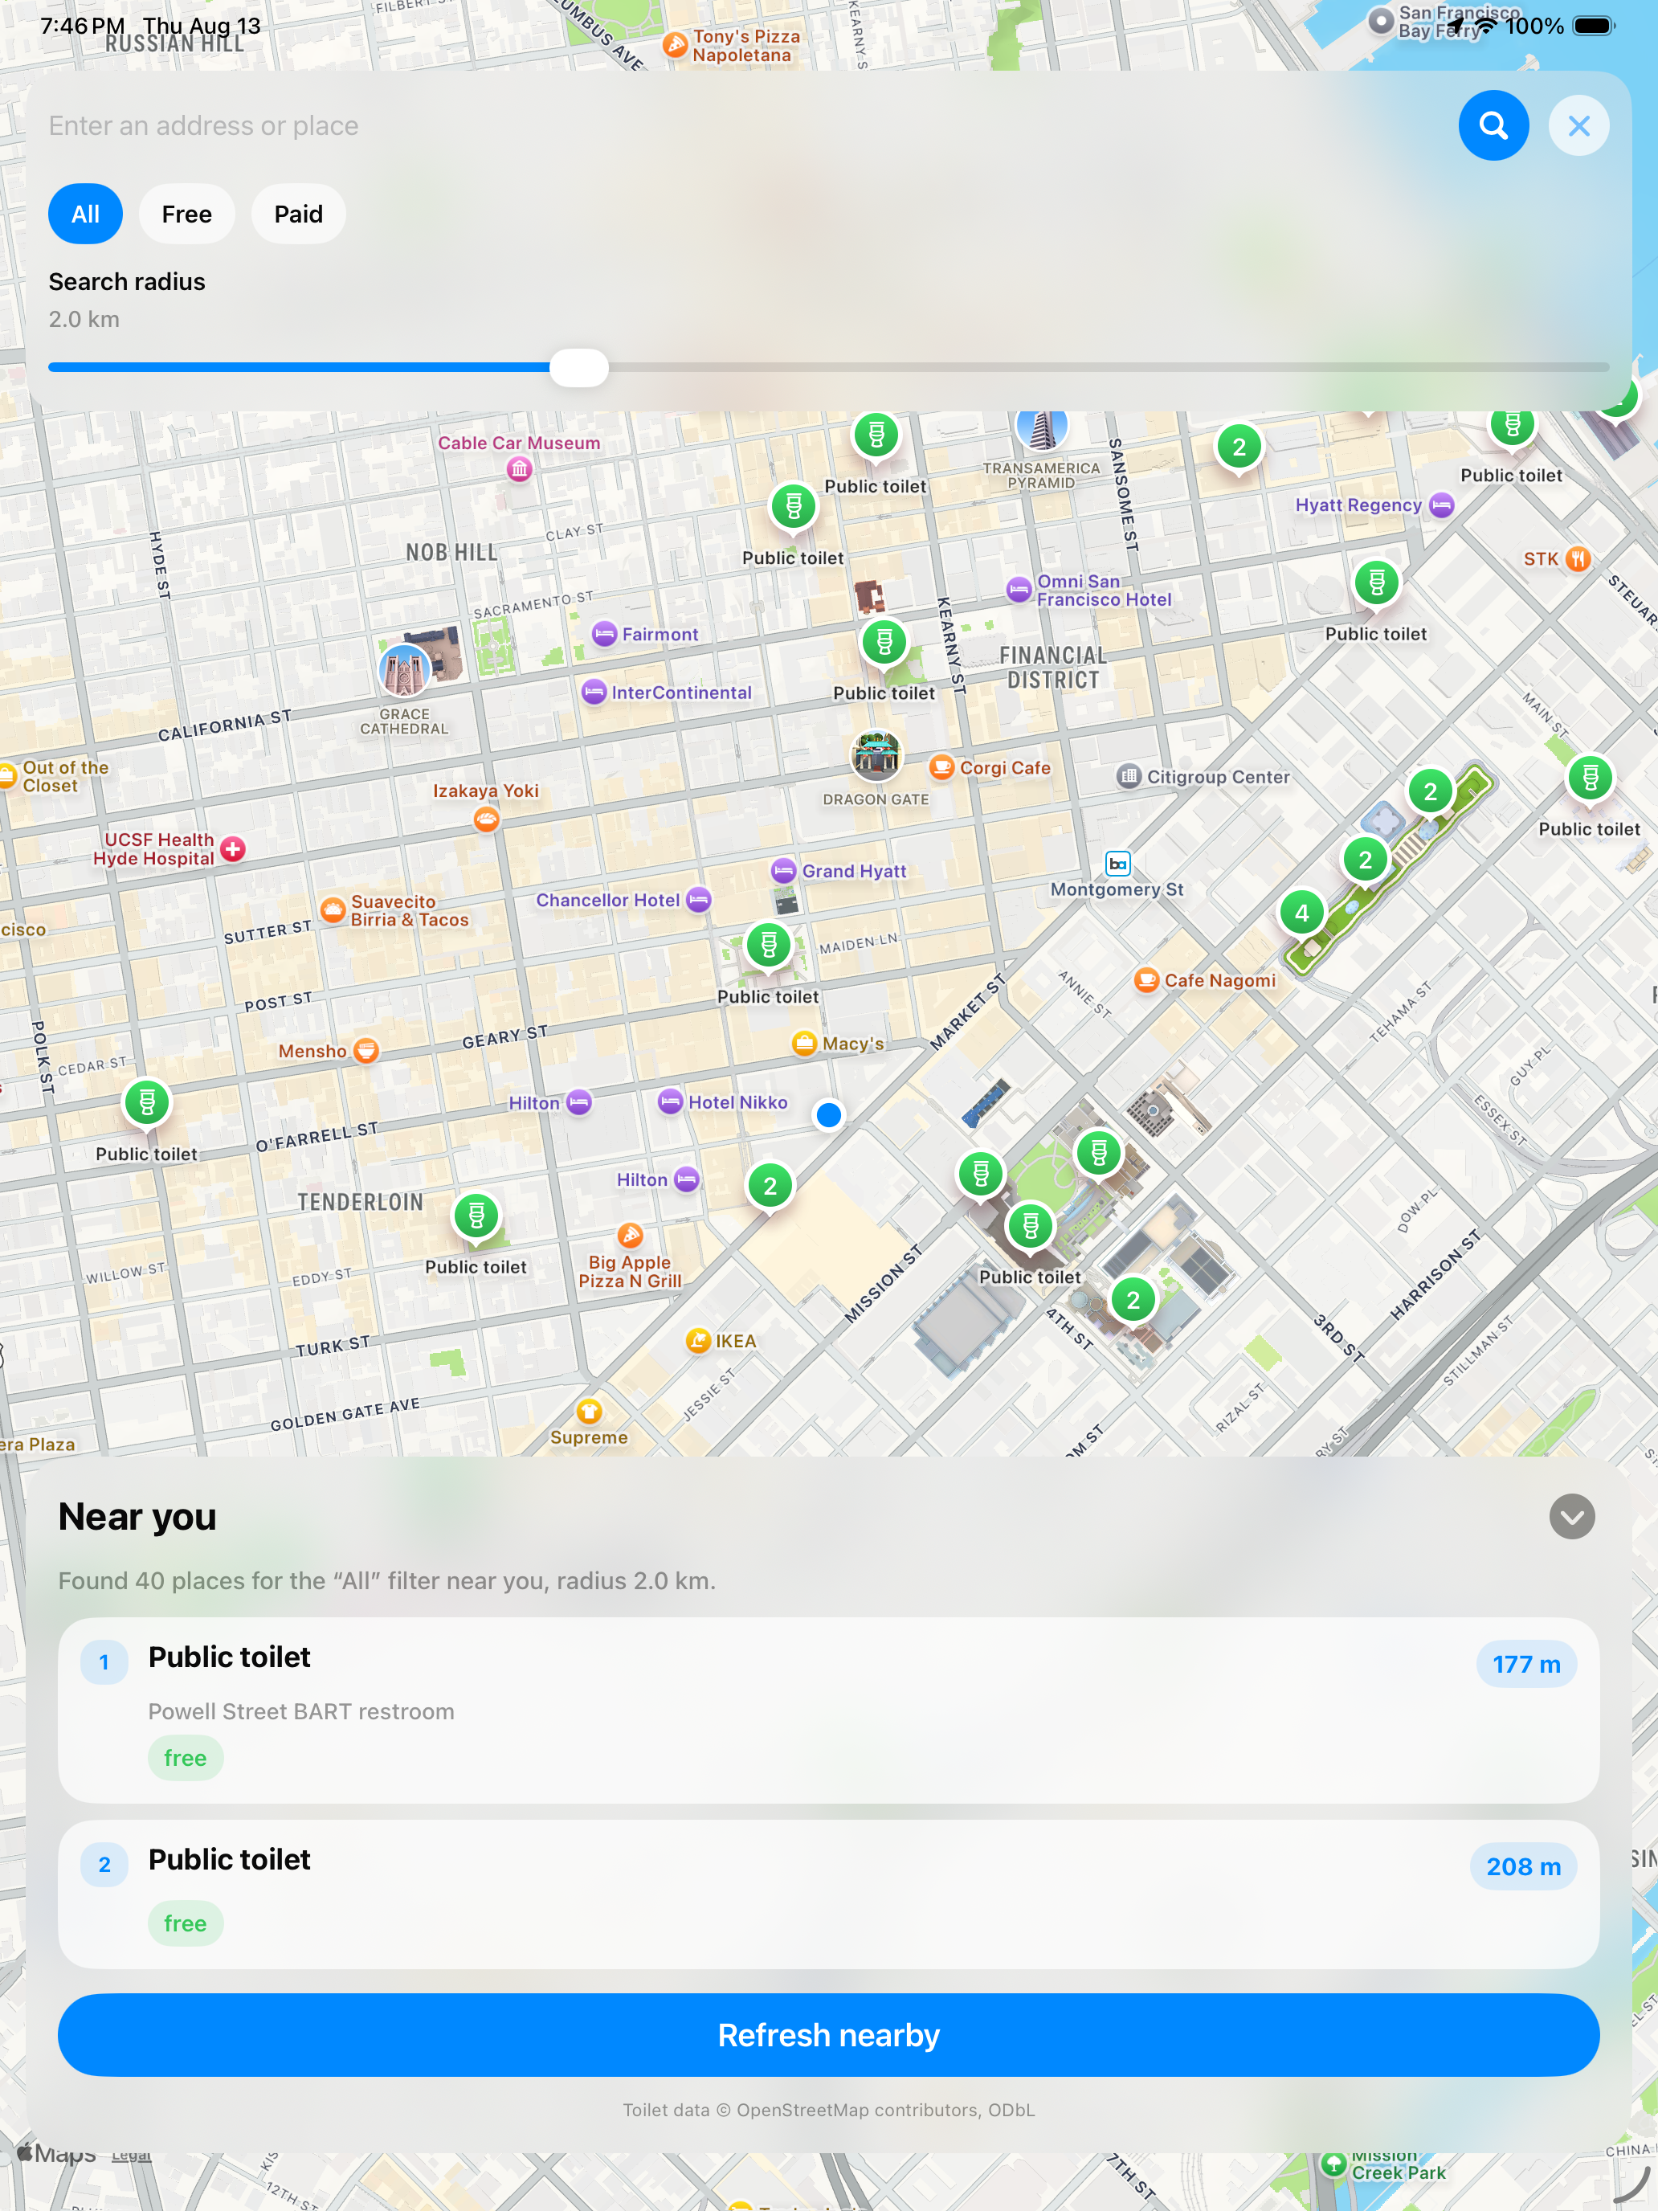Tap the free tag on Powell Street result
1658x2211 pixels.
[186, 1758]
